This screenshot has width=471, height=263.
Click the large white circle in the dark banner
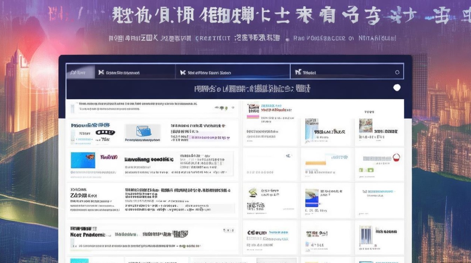(x=397, y=88)
